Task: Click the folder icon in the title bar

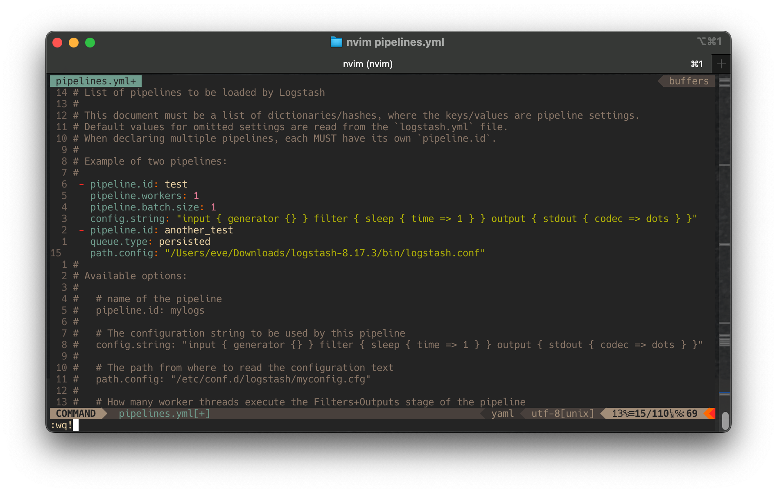Action: click(336, 42)
